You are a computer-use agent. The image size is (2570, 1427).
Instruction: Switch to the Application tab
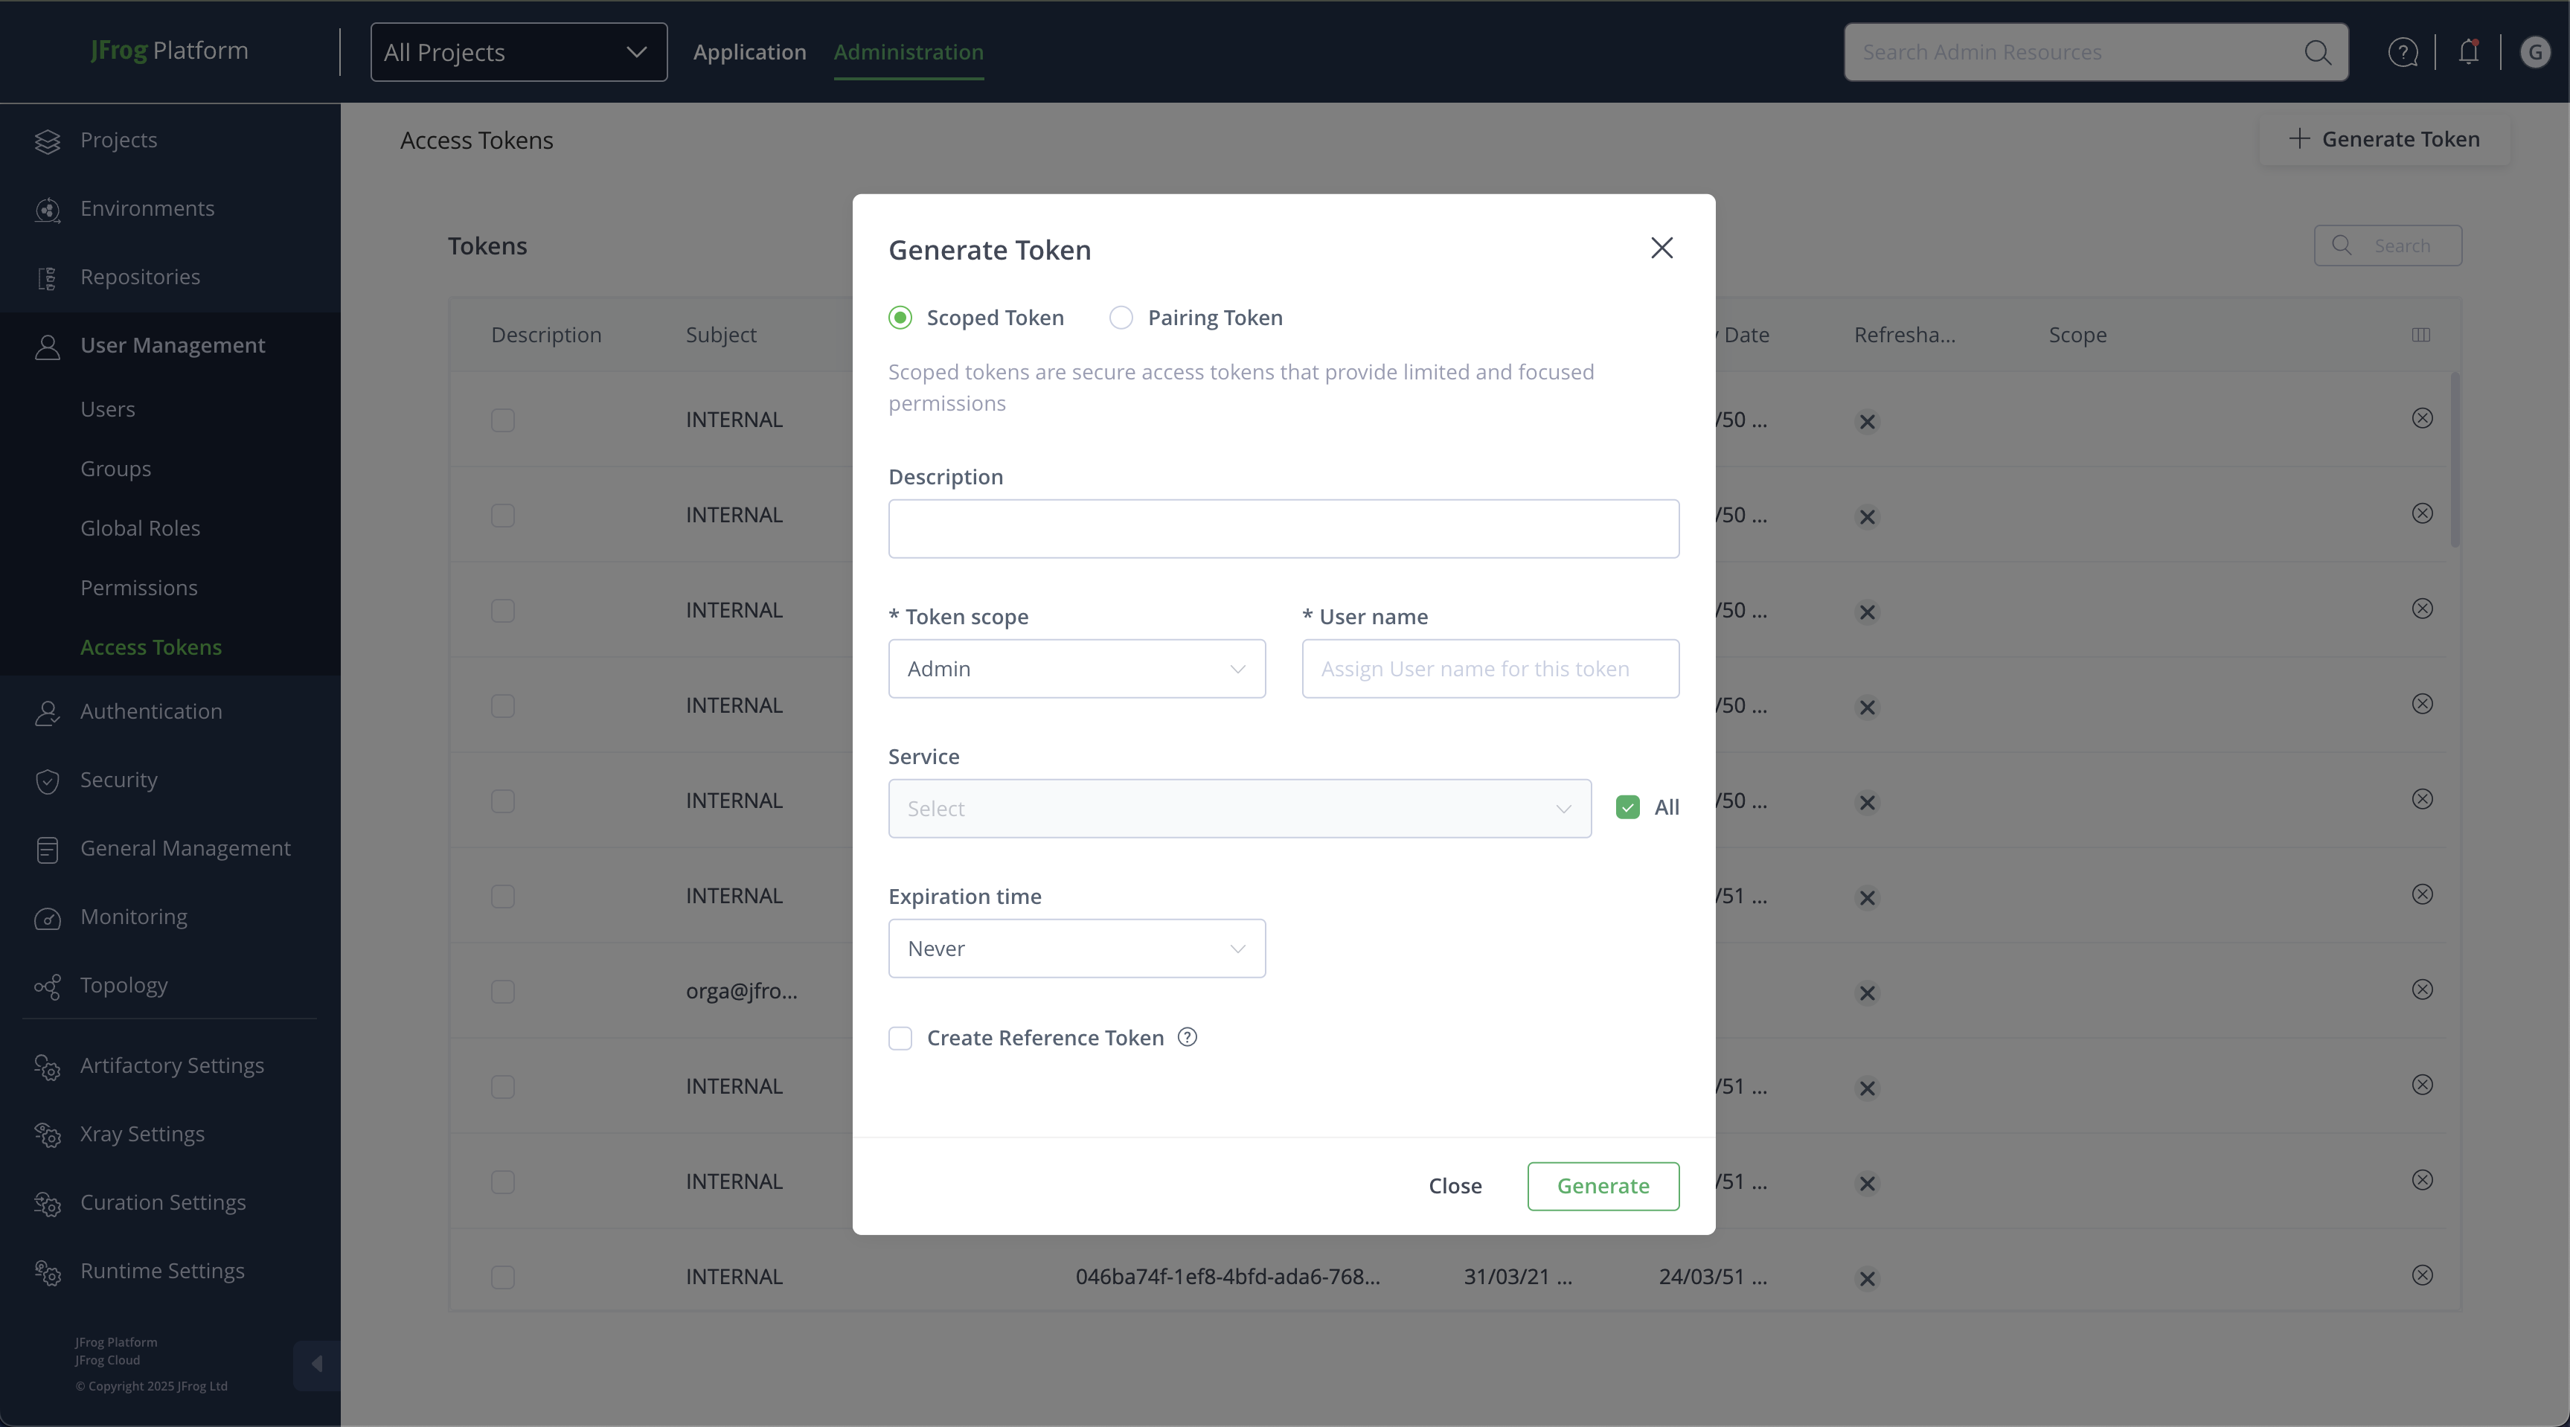point(749,52)
